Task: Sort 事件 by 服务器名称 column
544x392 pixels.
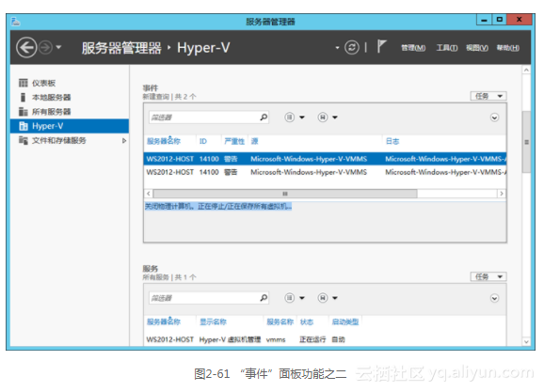Action: point(164,141)
